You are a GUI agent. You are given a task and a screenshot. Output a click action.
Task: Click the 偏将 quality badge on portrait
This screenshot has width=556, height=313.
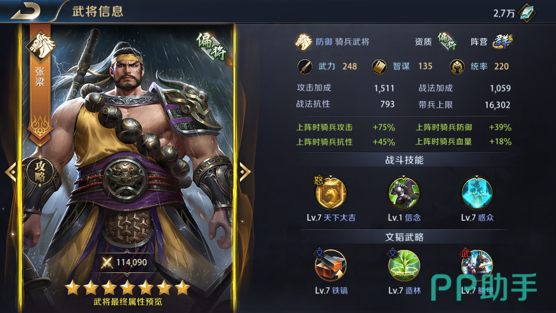212,47
